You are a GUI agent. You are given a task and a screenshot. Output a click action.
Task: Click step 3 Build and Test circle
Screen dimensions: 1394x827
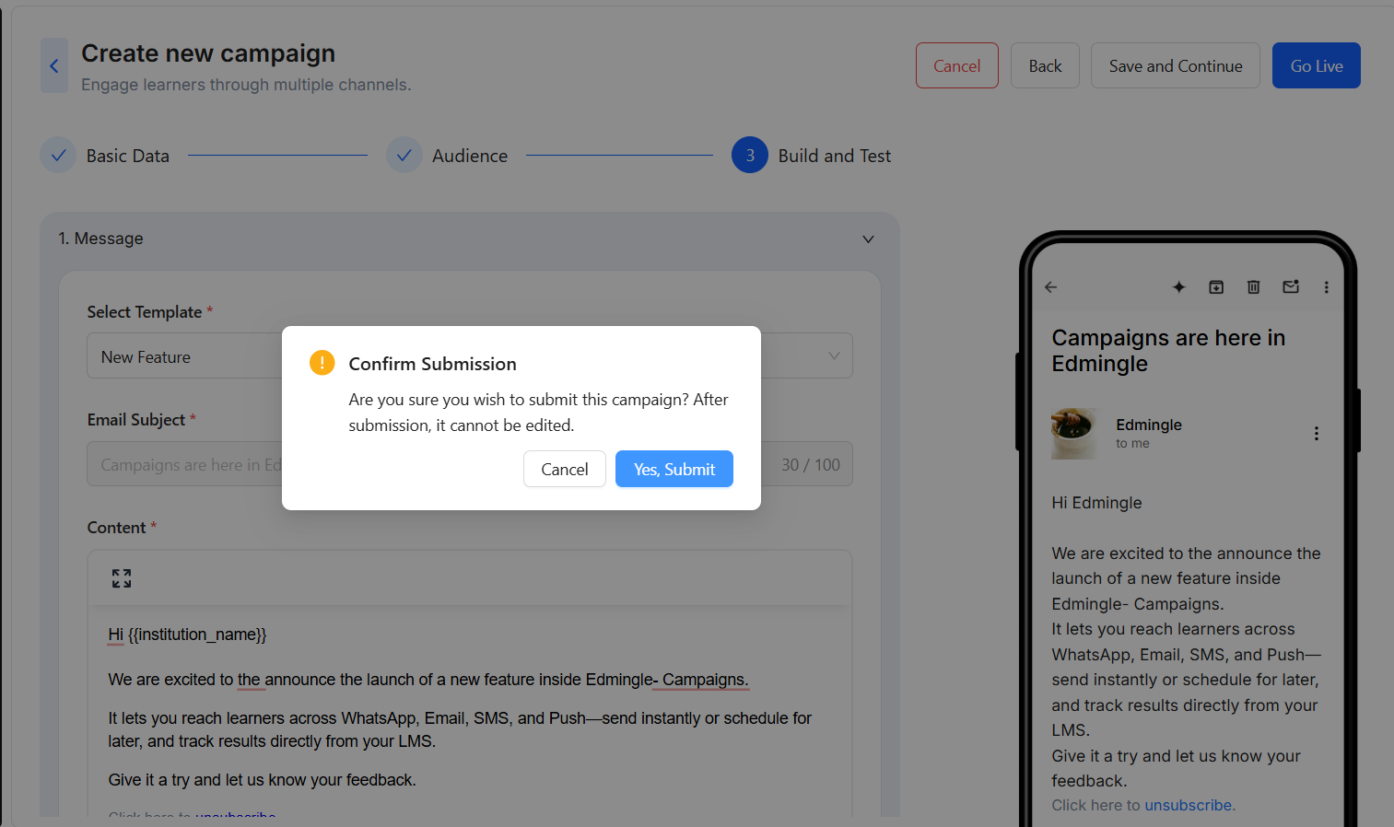click(750, 156)
